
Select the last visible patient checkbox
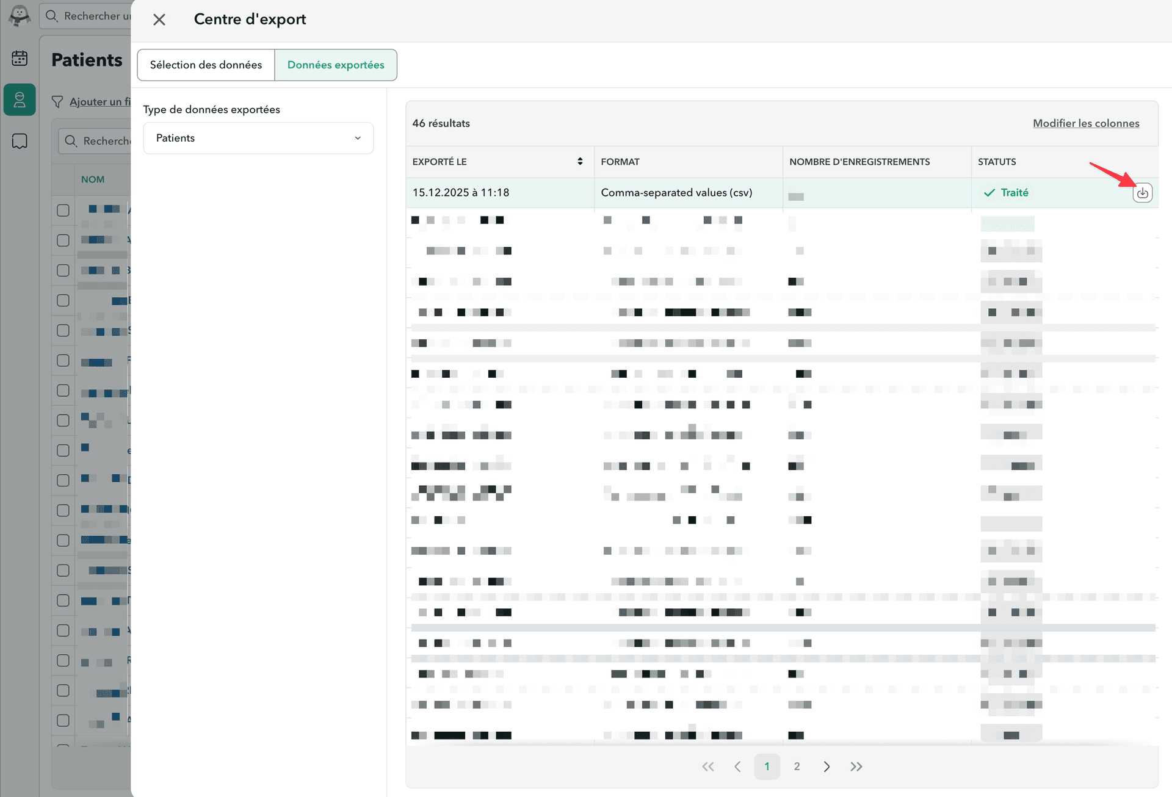click(63, 720)
